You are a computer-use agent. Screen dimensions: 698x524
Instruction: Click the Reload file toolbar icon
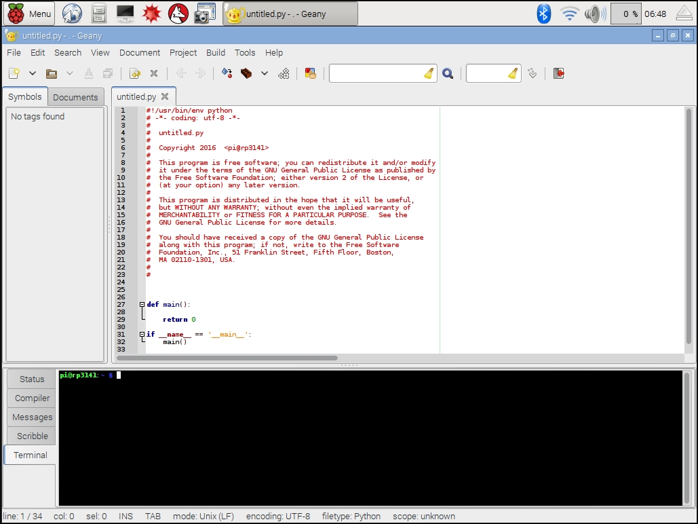tap(135, 73)
